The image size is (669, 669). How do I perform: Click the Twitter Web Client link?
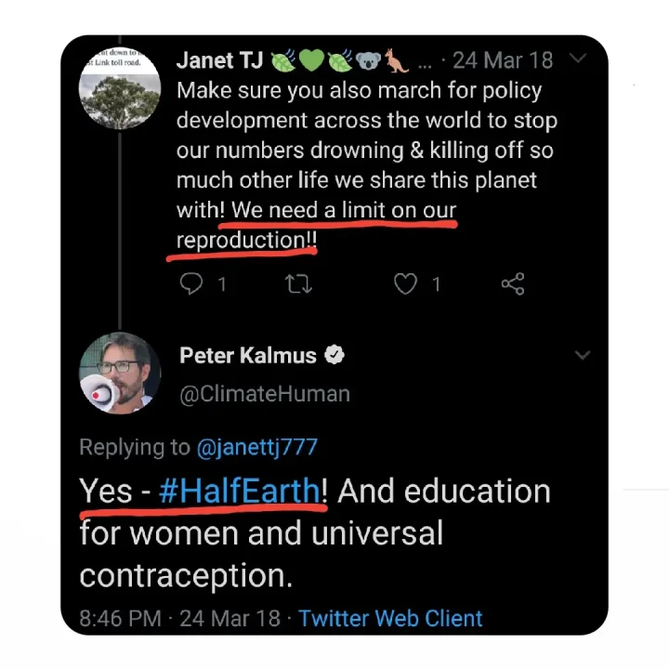390,618
